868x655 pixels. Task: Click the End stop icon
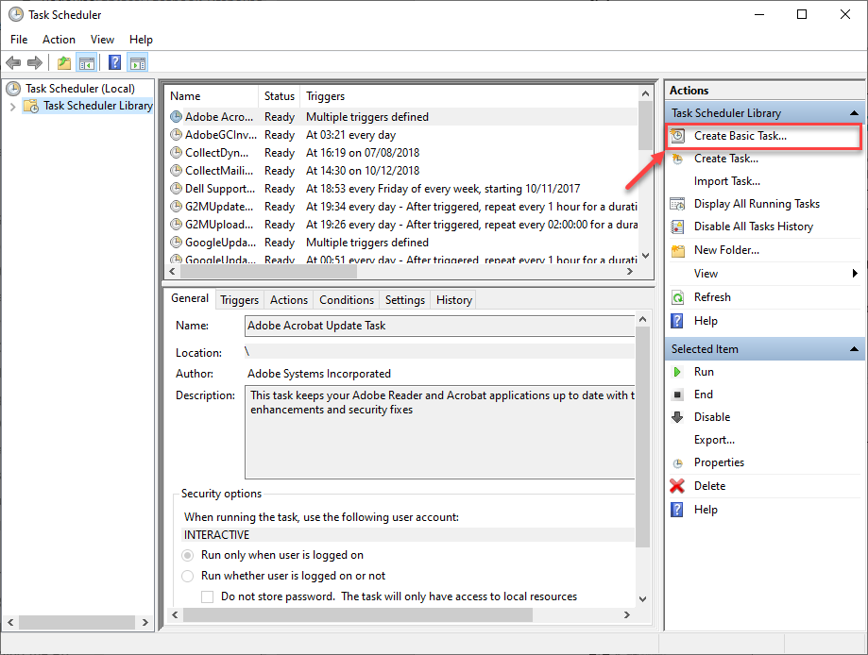point(677,395)
